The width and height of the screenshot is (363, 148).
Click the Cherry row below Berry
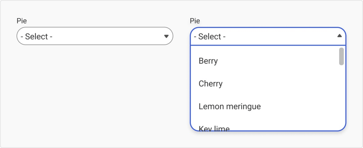[262, 84]
